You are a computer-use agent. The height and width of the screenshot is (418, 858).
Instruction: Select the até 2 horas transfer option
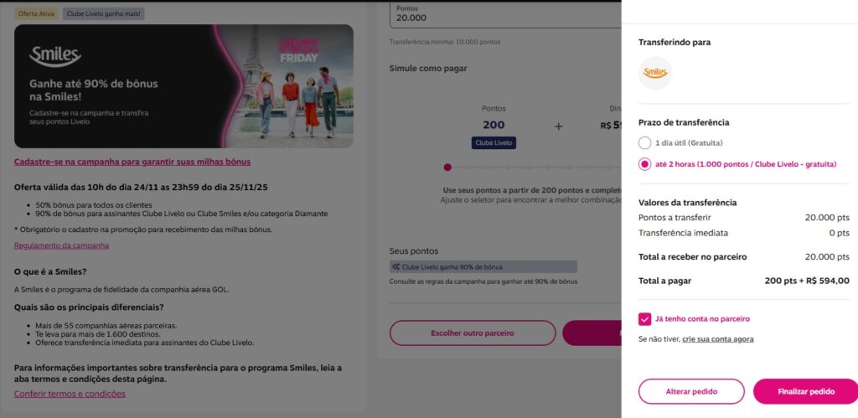pyautogui.click(x=644, y=164)
